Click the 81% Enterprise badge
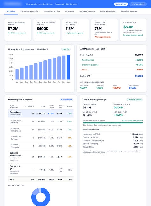This screenshot has height=206, width=151. pos(66,99)
